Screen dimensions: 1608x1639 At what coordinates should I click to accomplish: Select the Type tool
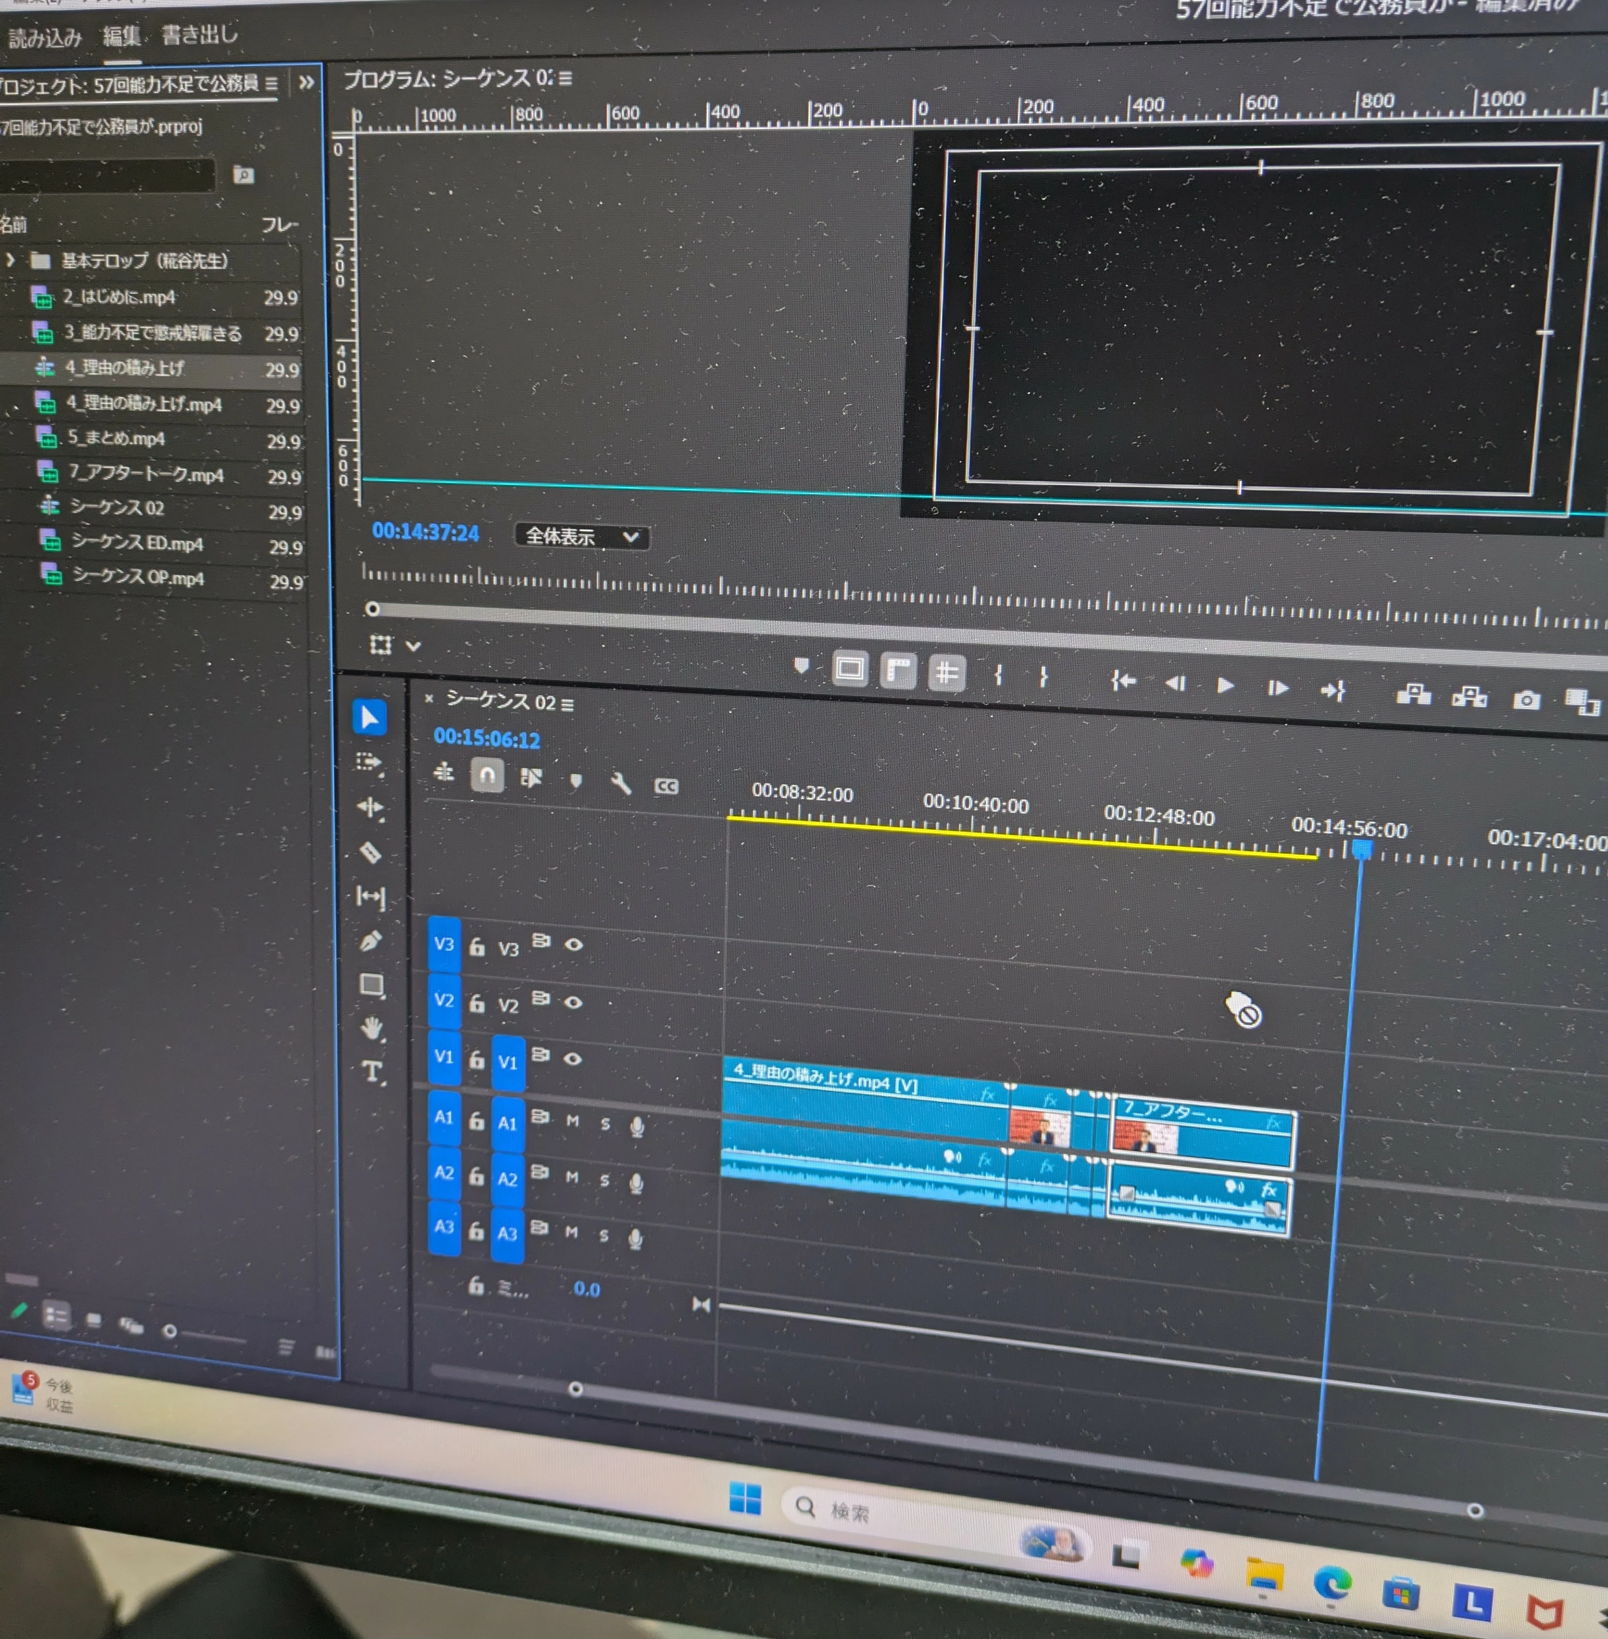point(371,1072)
